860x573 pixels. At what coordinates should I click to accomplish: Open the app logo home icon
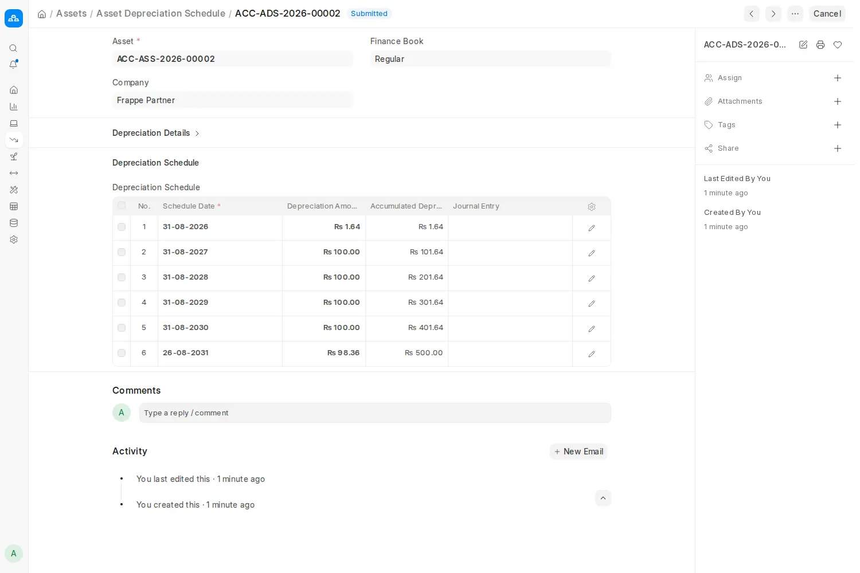point(14,18)
